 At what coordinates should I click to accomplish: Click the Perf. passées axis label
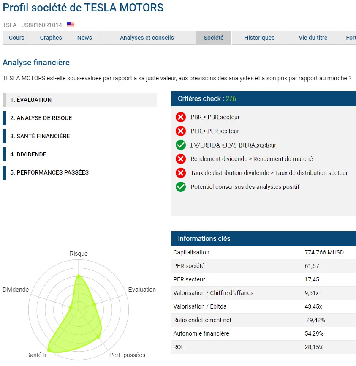coord(128,355)
